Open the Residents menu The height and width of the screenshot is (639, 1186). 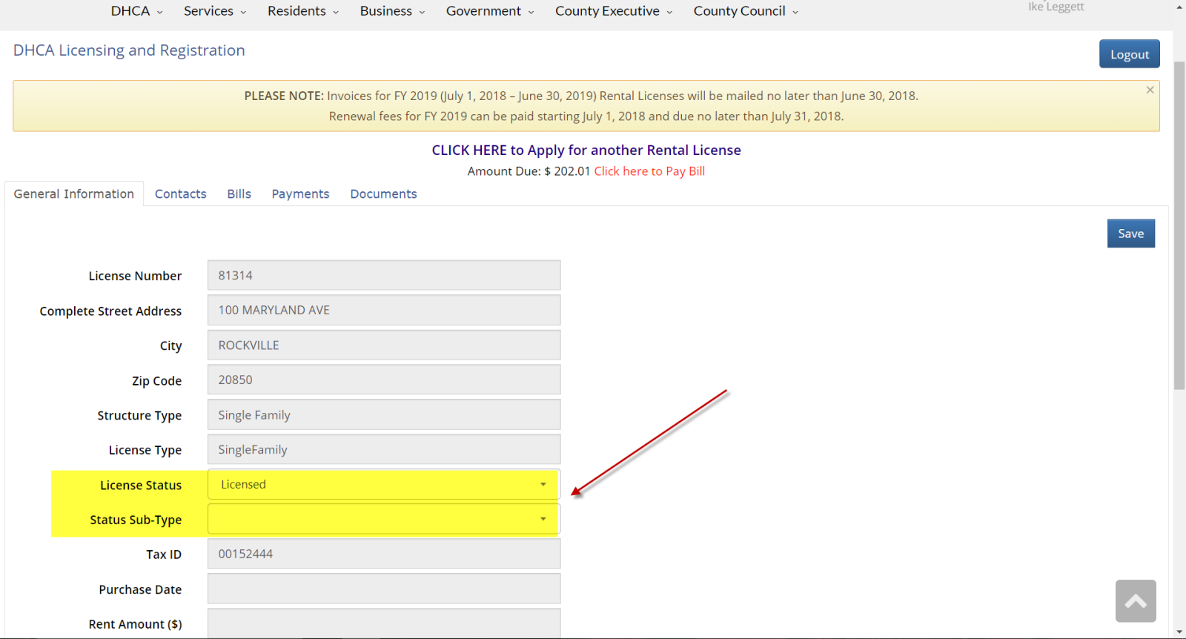[302, 11]
